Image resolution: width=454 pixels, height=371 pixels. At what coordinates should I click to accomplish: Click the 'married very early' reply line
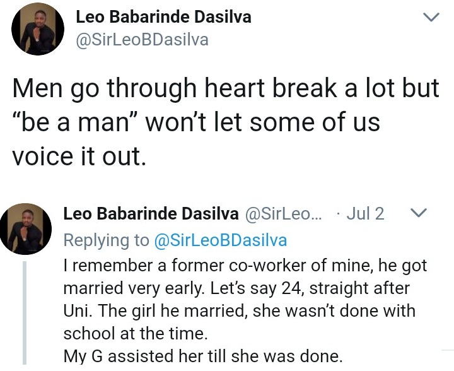[236, 288]
